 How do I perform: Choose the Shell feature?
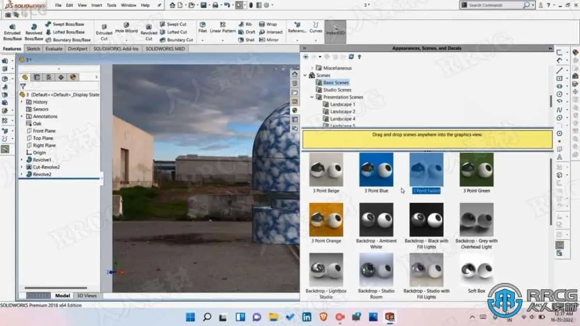(246, 40)
